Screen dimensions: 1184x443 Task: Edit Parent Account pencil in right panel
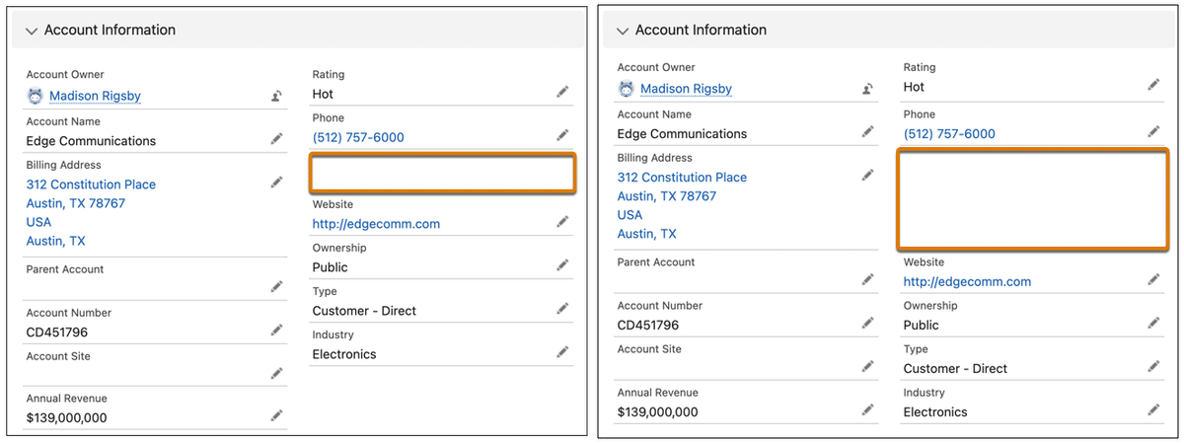(x=868, y=279)
